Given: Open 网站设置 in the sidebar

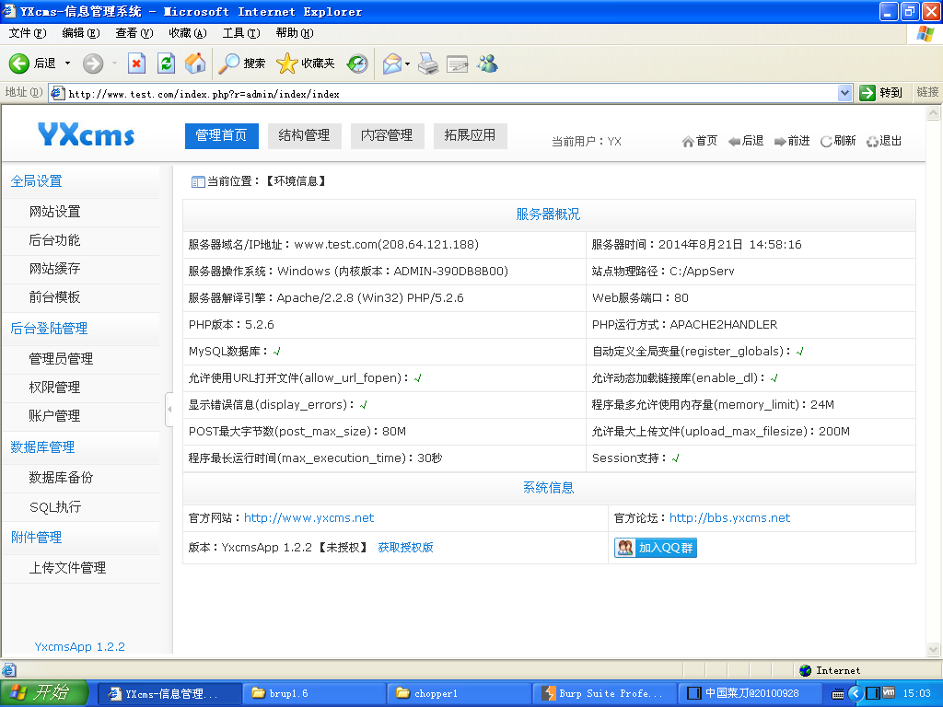Looking at the screenshot, I should (54, 212).
